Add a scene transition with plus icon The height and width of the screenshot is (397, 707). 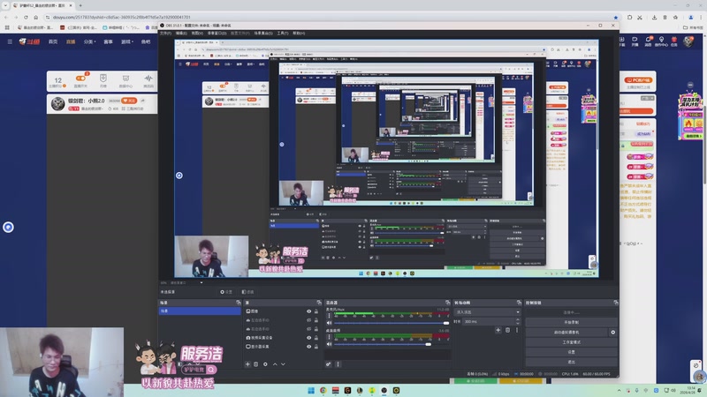pos(498,330)
